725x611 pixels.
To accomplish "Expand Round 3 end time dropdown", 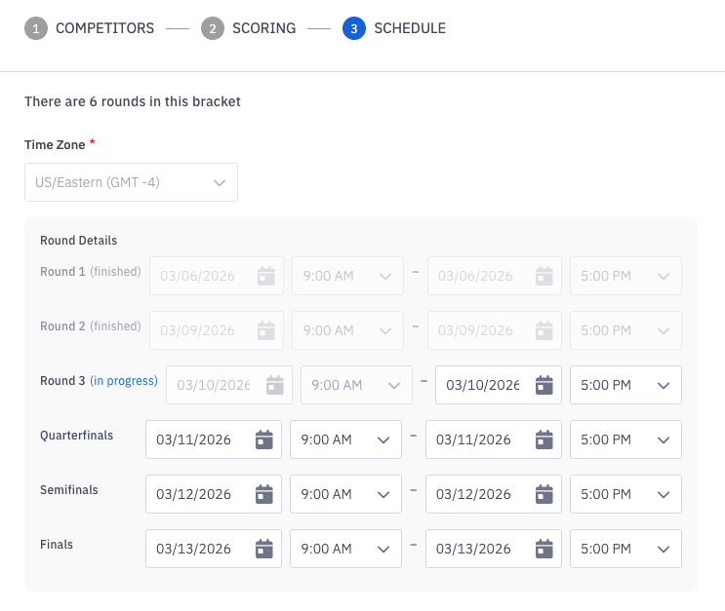I will click(x=625, y=385).
